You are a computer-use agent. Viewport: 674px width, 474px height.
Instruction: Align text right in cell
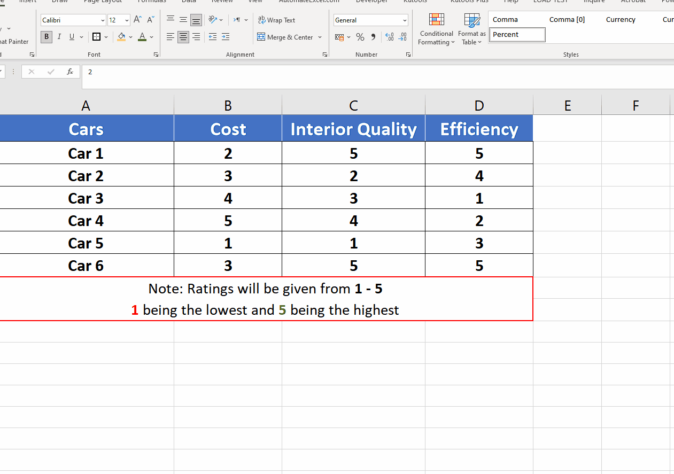pos(196,37)
